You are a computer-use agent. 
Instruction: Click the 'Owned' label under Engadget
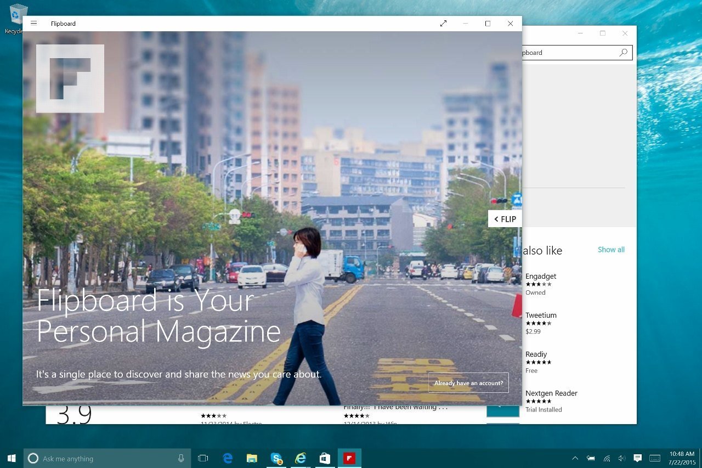[x=535, y=292]
